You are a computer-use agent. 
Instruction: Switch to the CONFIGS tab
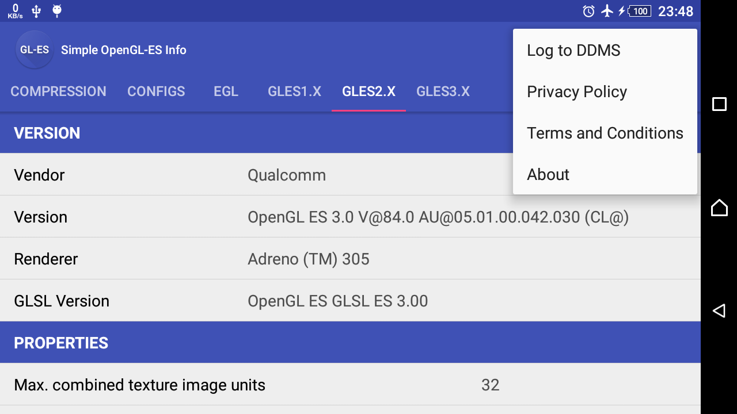[x=156, y=91]
